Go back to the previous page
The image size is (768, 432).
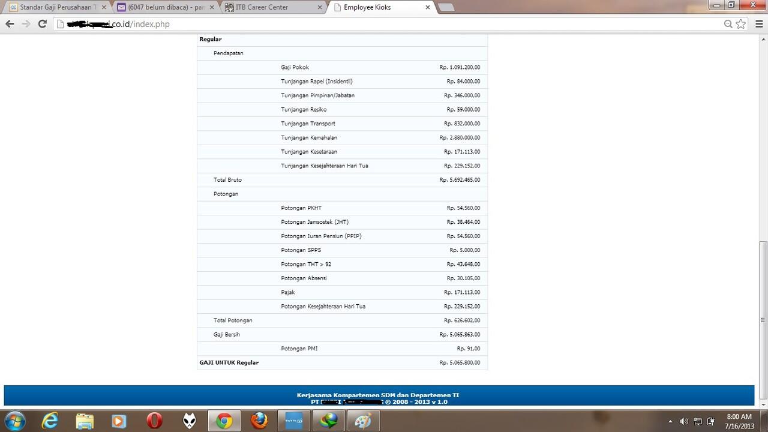coord(10,24)
